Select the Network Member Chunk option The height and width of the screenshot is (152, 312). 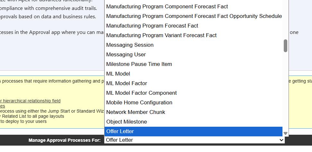(136, 112)
